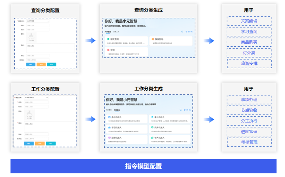
Task: Click the 智人机器人 green icon
Action: point(151,138)
